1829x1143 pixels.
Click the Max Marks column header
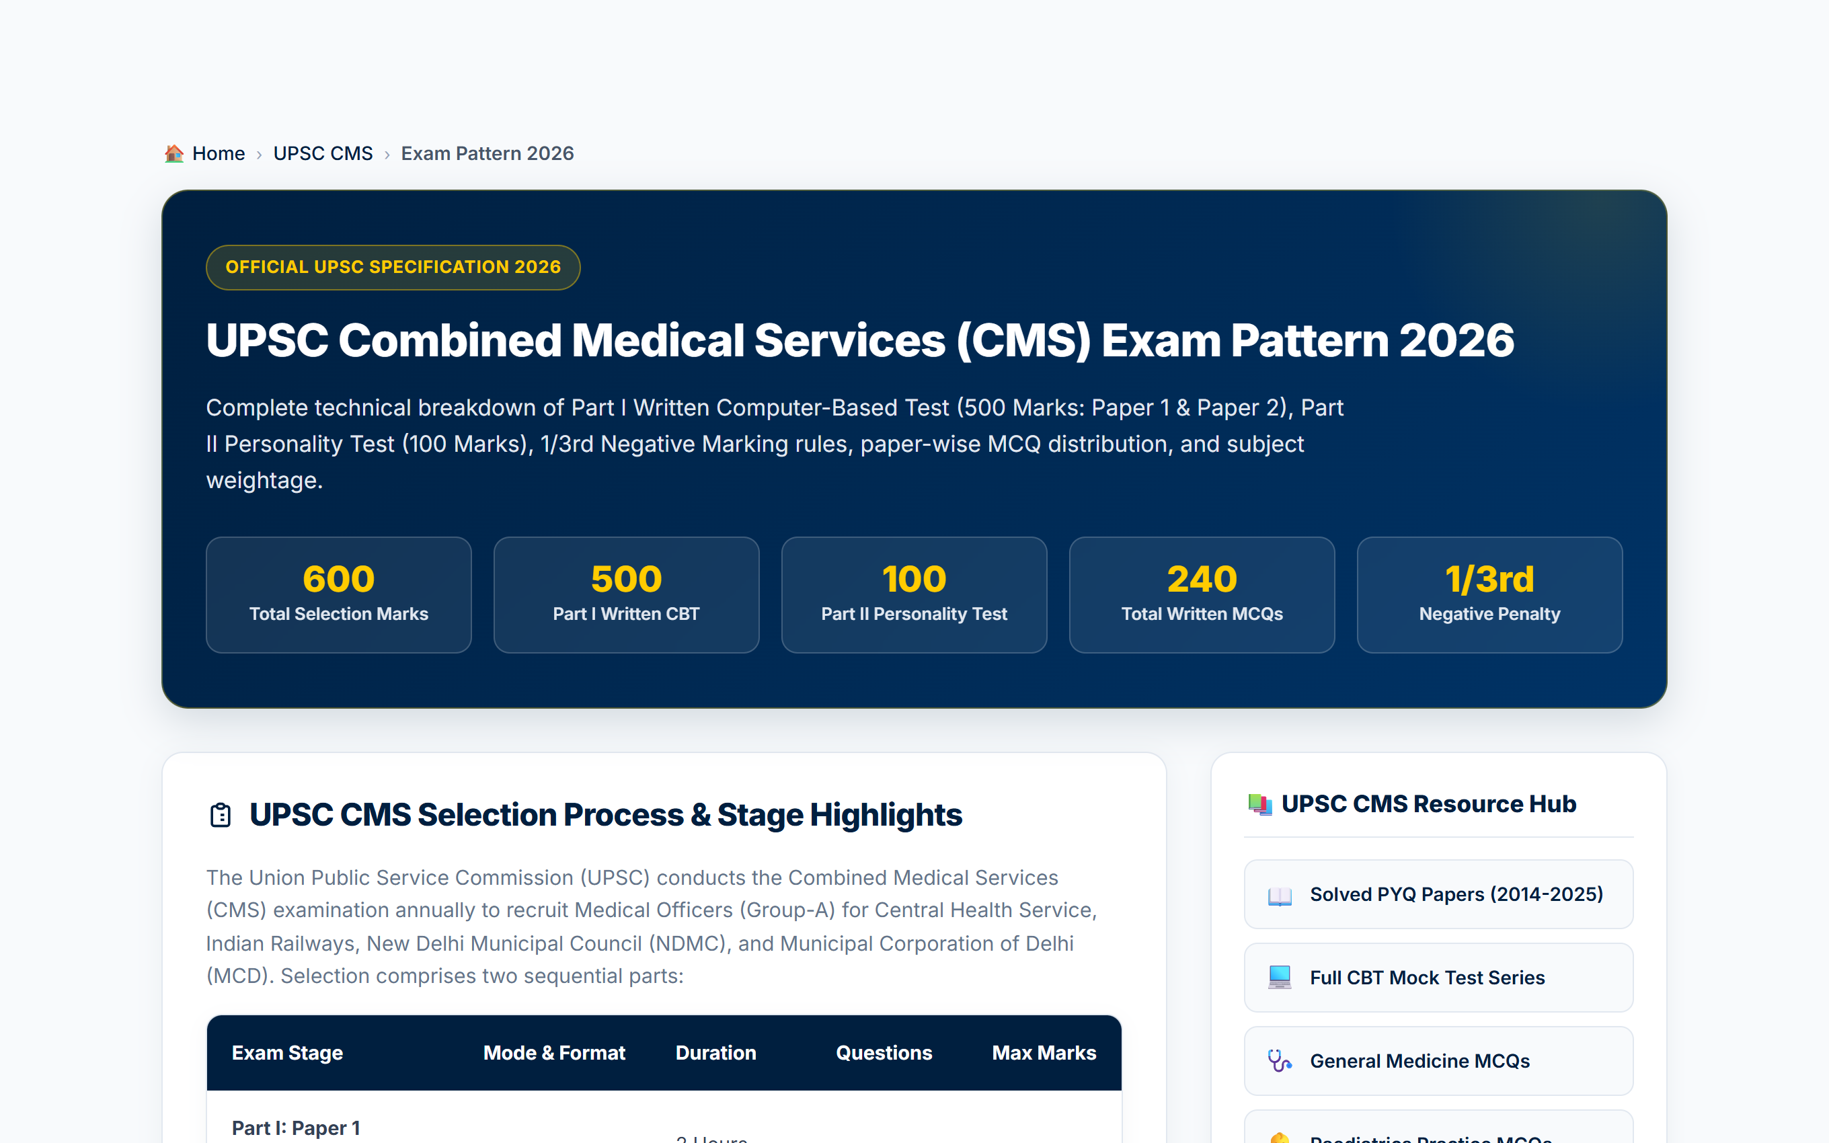[x=1044, y=1053]
